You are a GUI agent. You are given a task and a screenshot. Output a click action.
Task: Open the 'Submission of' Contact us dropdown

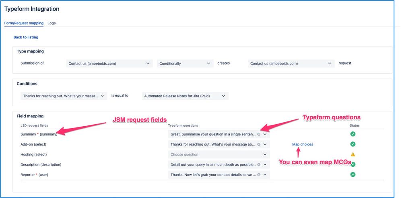tap(109, 64)
